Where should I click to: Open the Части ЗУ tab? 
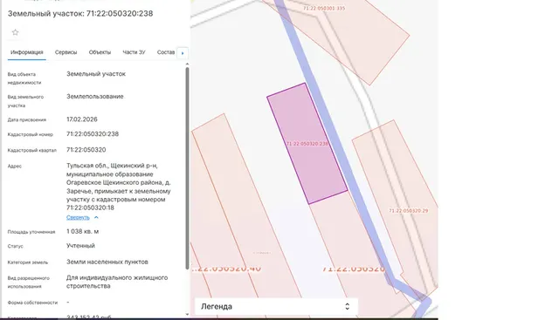[134, 52]
